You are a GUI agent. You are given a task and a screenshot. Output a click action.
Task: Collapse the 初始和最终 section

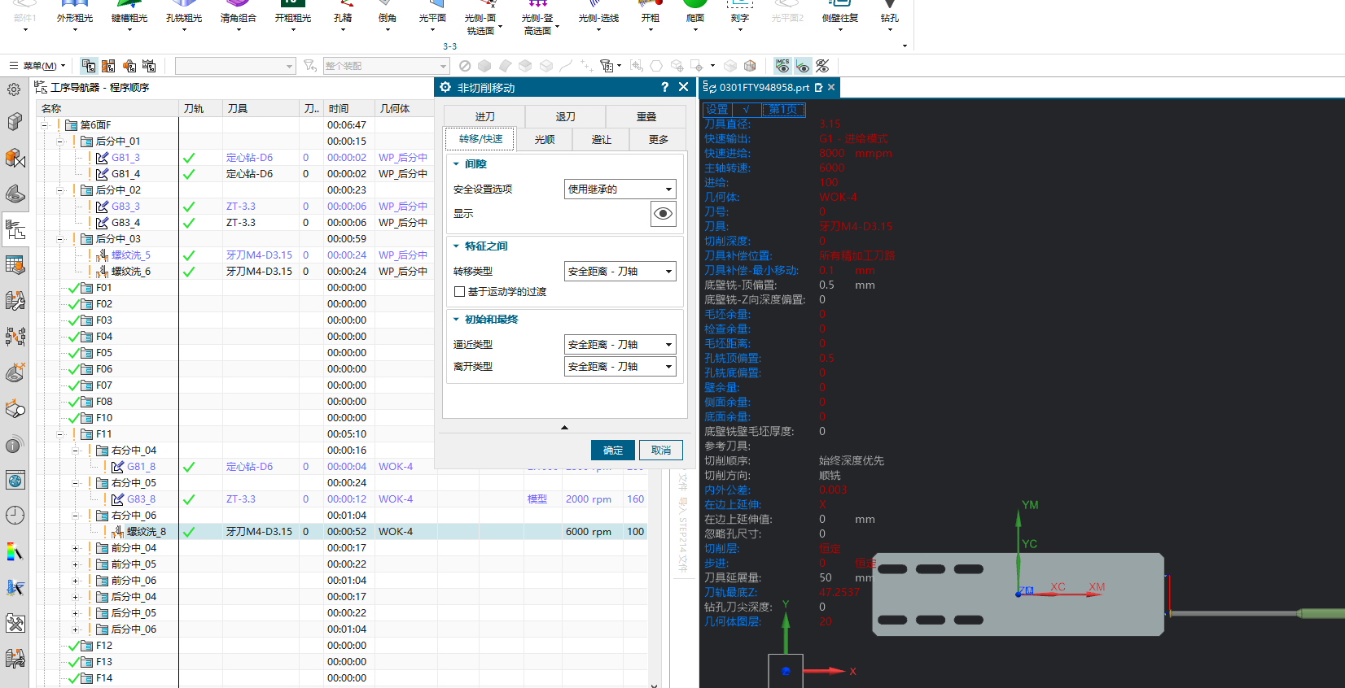tap(457, 320)
